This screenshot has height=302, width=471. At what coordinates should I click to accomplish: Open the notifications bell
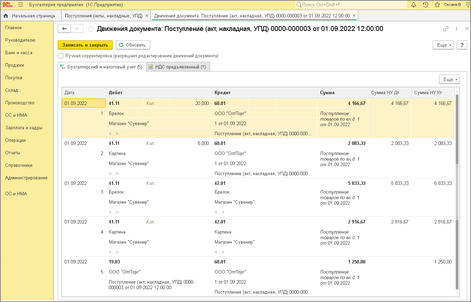pos(414,5)
